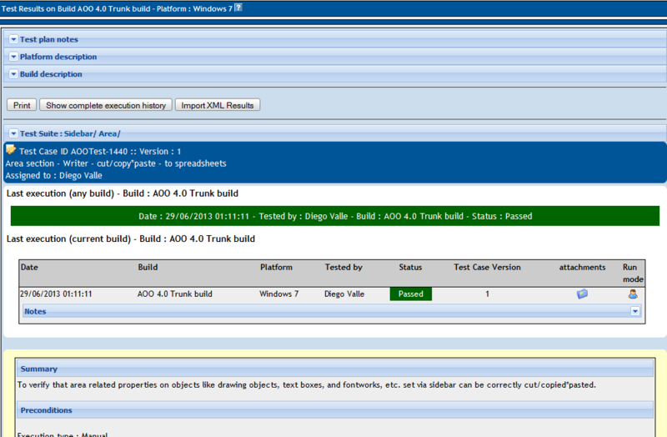The image size is (667, 437).
Task: Click the green Passed status cell
Action: pyautogui.click(x=410, y=294)
